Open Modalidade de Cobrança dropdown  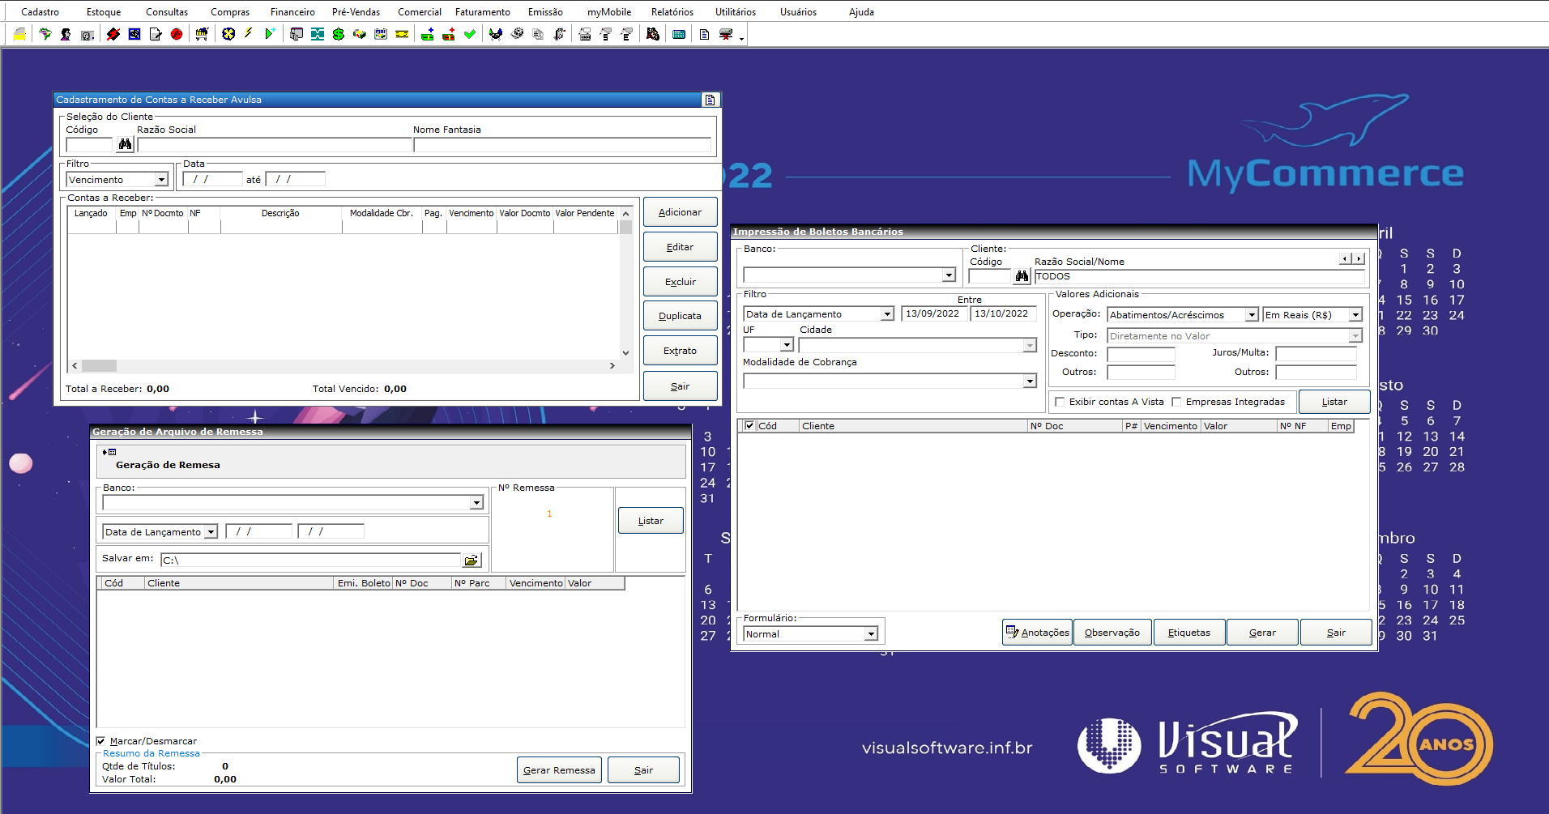pos(1030,381)
